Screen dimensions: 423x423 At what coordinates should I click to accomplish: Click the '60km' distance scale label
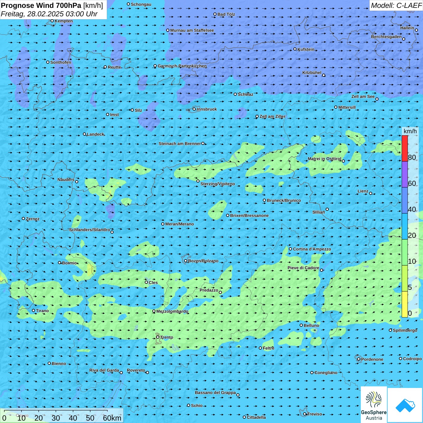[112, 418]
